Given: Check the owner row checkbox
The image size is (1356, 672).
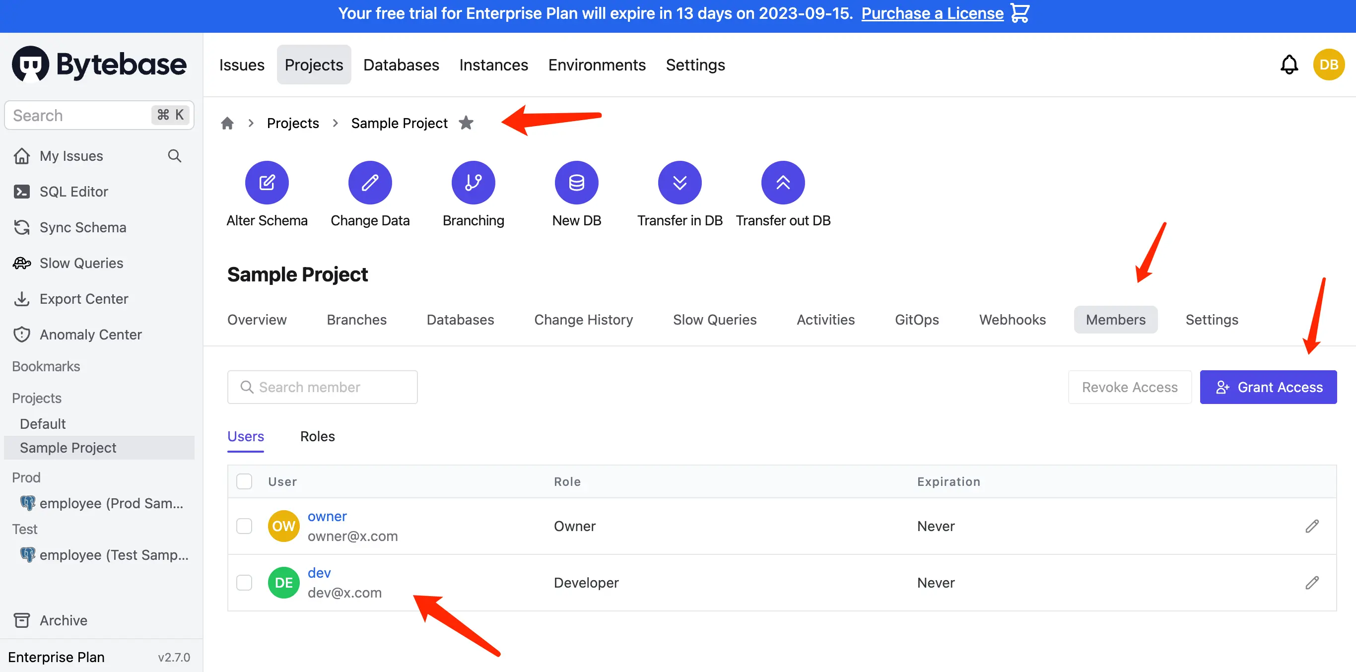Looking at the screenshot, I should [x=244, y=526].
